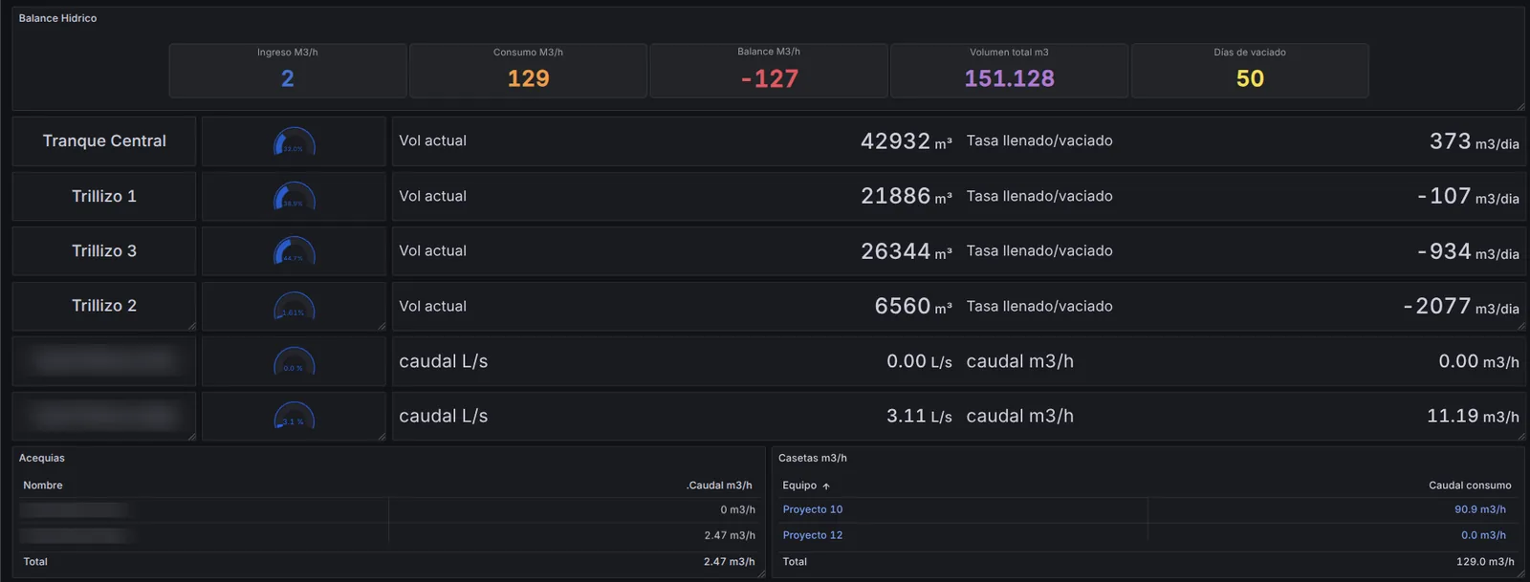Click the gauge reading 3.1 %
Viewport: 1530px width, 582px height.
tap(295, 416)
